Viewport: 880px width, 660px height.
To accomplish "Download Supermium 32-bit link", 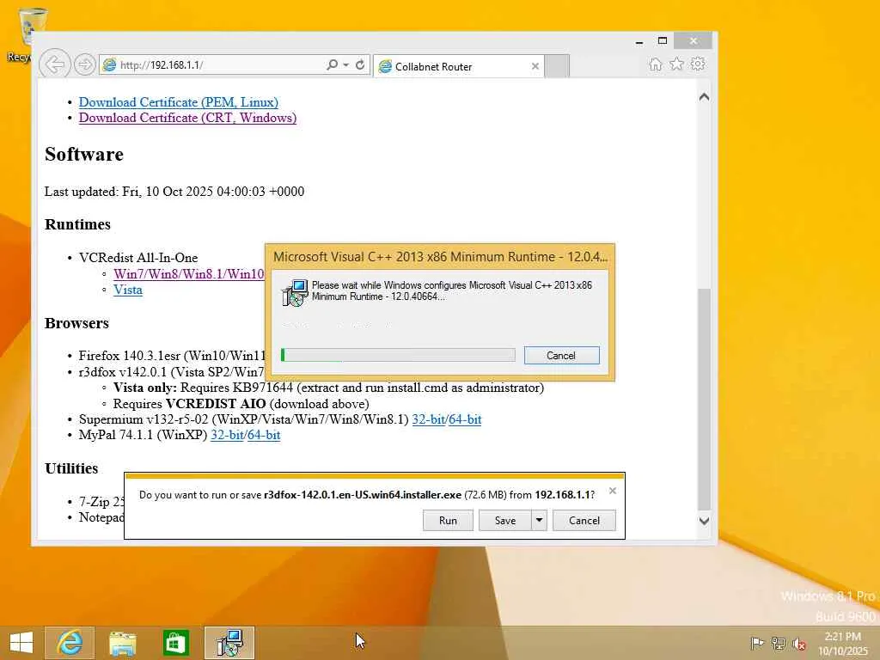I will point(428,419).
